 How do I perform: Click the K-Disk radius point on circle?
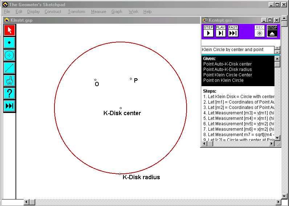point(119,174)
